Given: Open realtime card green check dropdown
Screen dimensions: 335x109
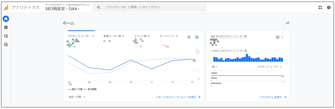Looking at the screenshot, I should tap(280, 37).
